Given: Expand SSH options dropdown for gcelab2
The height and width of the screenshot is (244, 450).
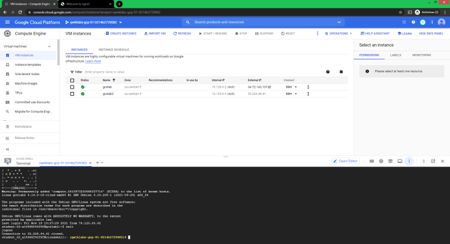Looking at the screenshot, I should 296,94.
